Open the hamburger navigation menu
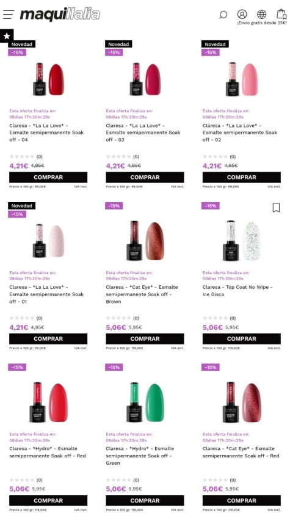Image resolution: width=290 pixels, height=513 pixels. point(9,15)
